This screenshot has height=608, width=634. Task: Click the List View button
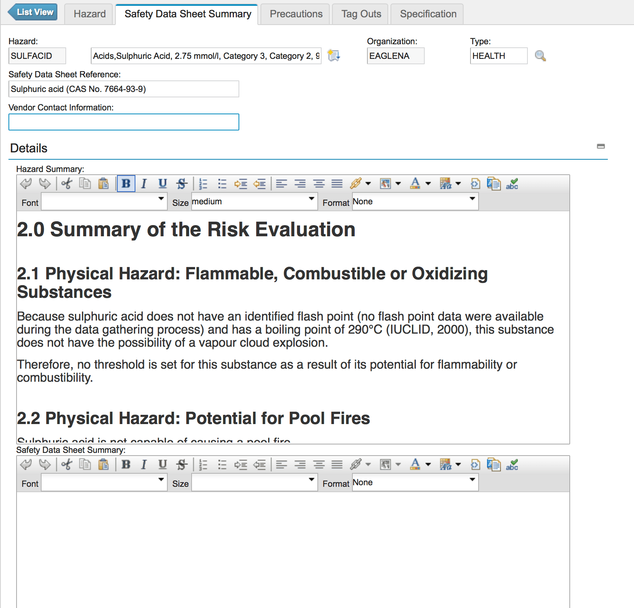pyautogui.click(x=32, y=12)
